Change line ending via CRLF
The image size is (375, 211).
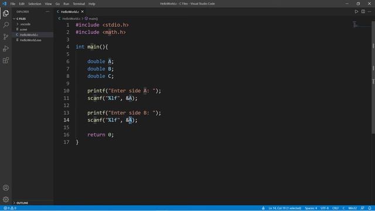(335, 208)
